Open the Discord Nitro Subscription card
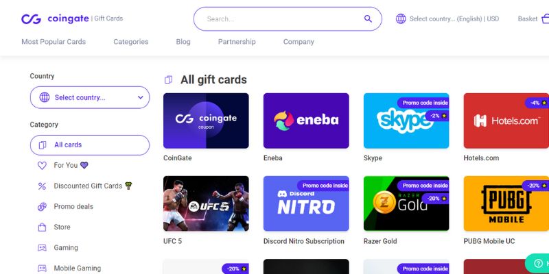549x274 pixels. click(x=306, y=203)
